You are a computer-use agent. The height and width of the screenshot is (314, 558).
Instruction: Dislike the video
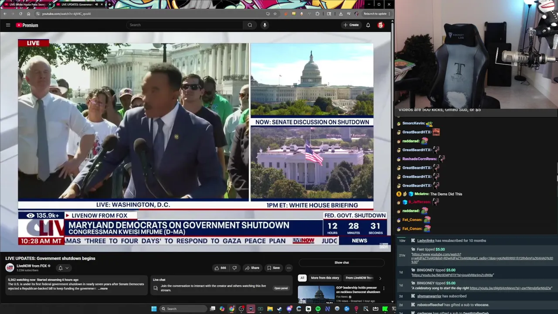pos(235,268)
